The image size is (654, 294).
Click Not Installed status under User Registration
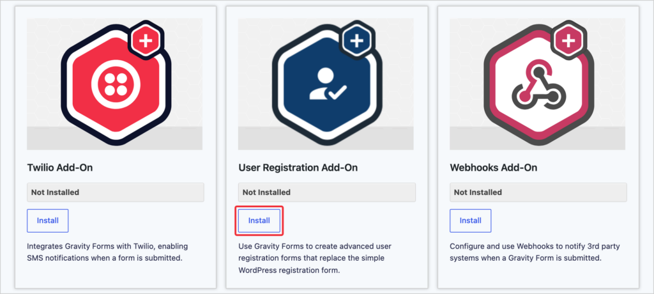[x=327, y=192]
